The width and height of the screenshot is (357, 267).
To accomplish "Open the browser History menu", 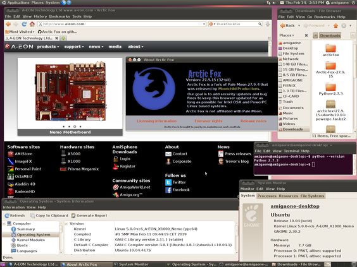I will point(40,16).
